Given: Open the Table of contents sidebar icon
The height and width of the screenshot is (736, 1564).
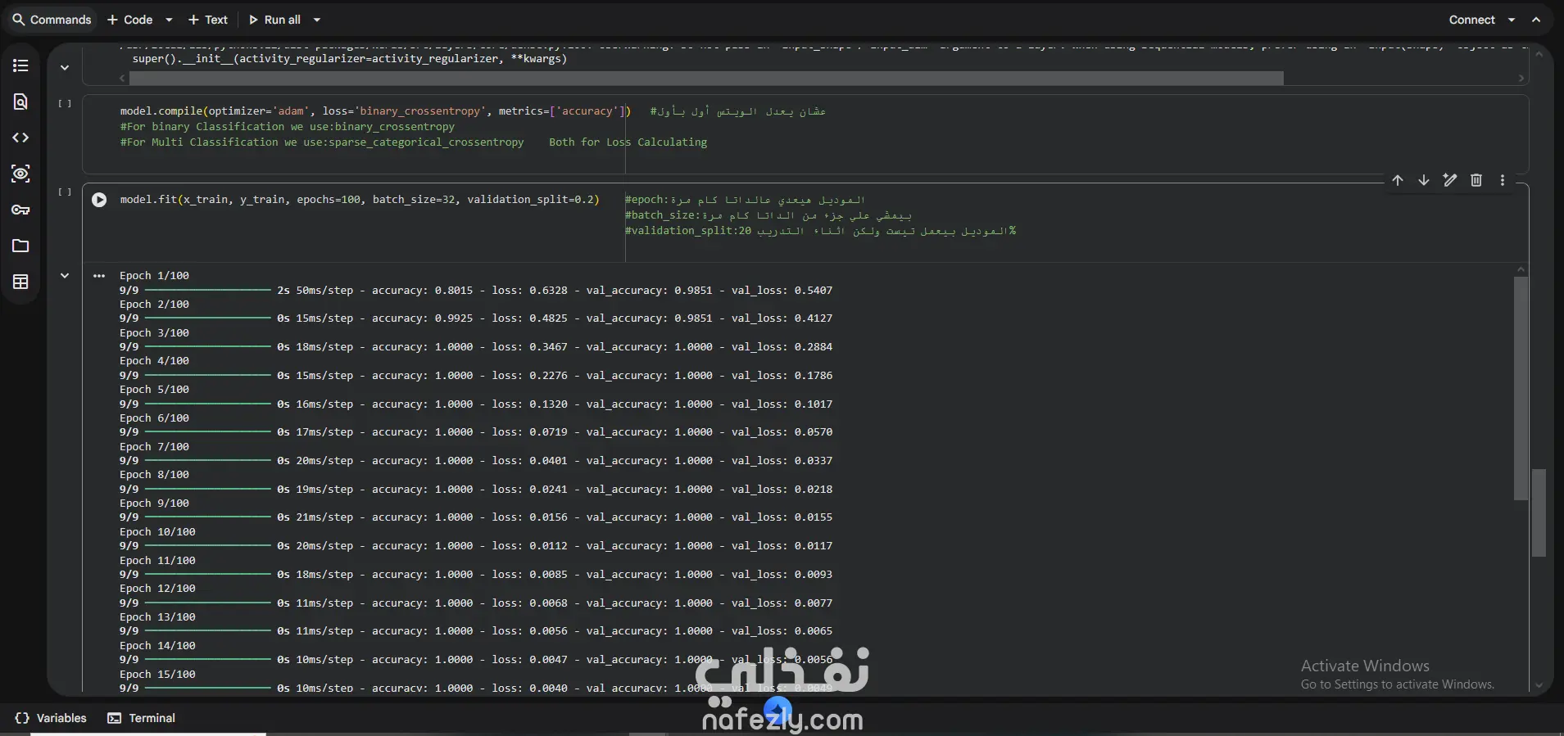Looking at the screenshot, I should 20,65.
